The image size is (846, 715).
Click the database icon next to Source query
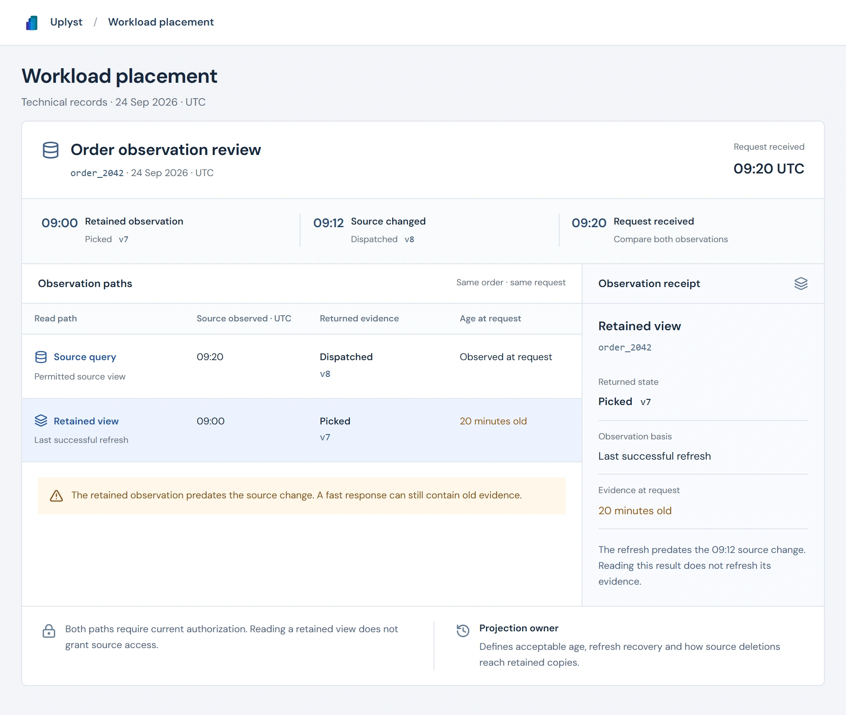coord(41,357)
